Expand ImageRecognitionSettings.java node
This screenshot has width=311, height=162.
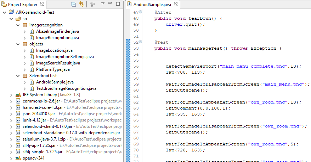pos(24,57)
